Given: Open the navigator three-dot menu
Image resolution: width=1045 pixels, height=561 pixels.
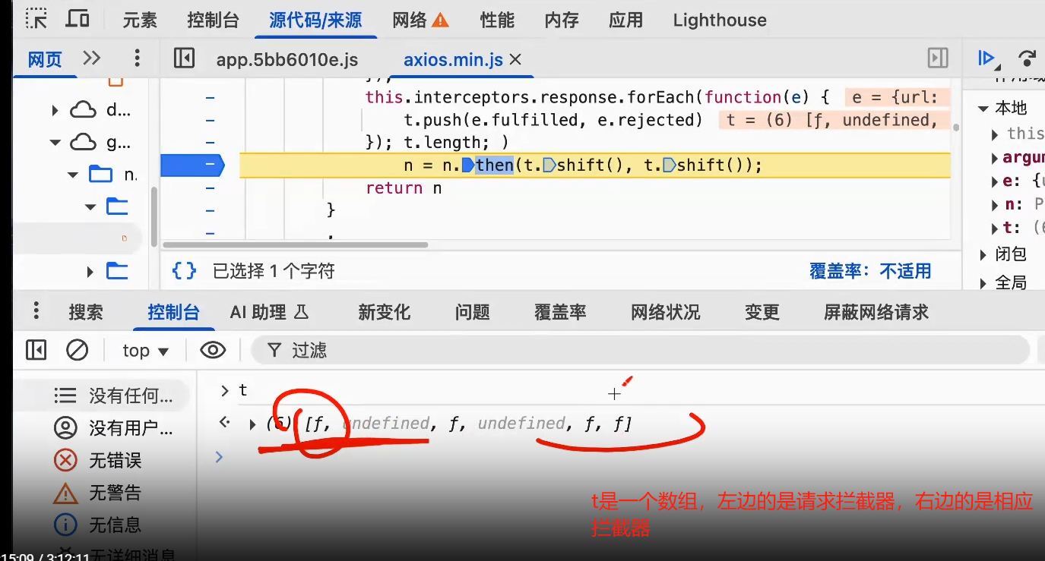Looking at the screenshot, I should (137, 58).
